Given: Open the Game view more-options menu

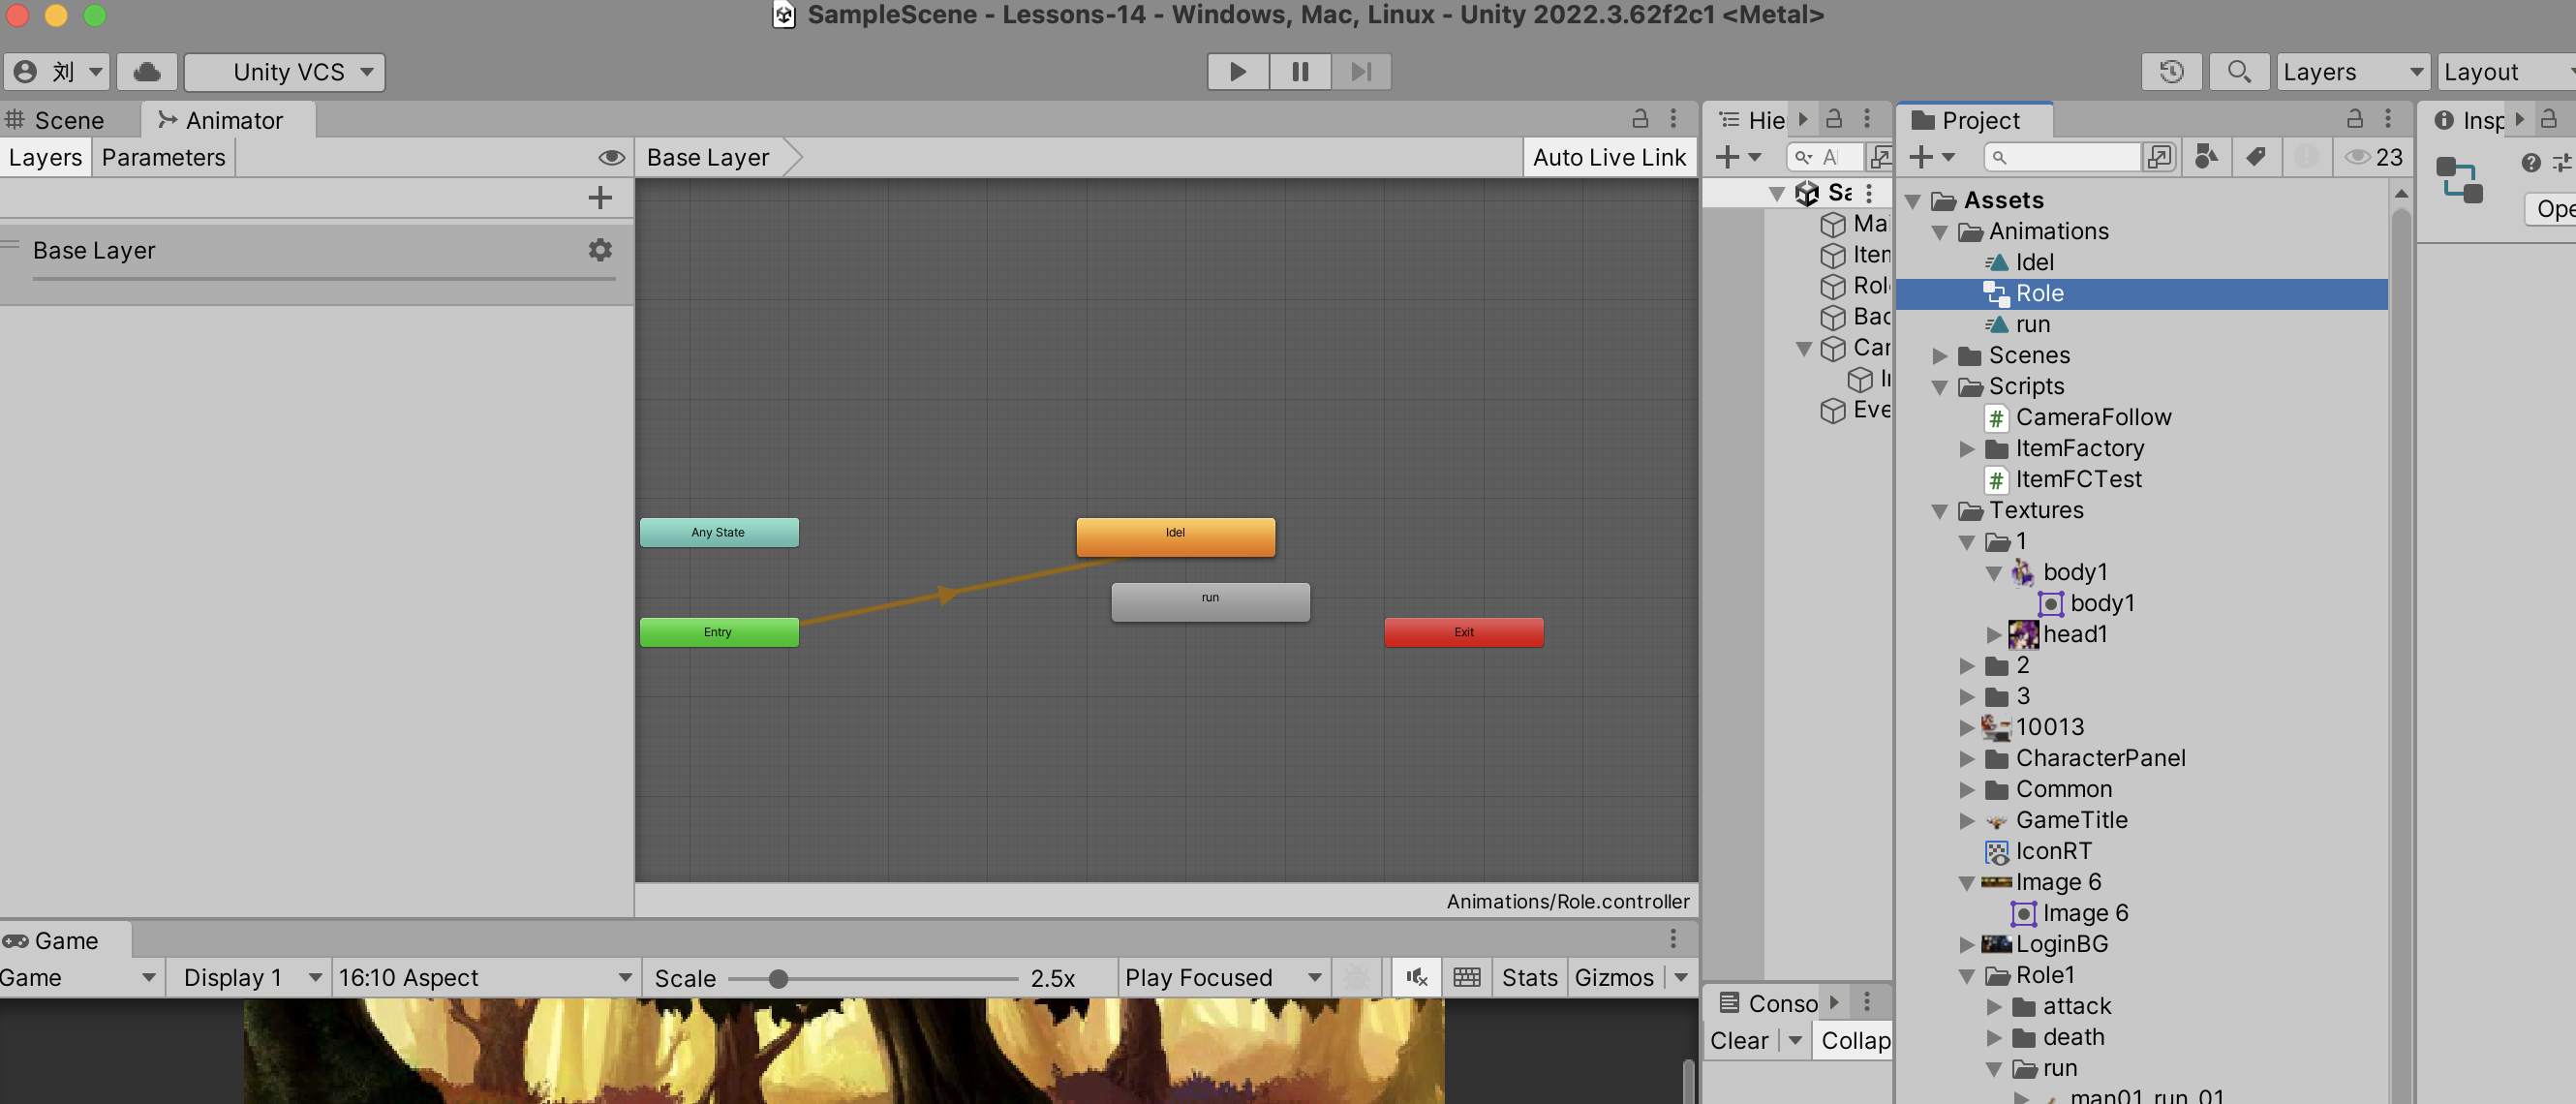Looking at the screenshot, I should (x=1673, y=939).
